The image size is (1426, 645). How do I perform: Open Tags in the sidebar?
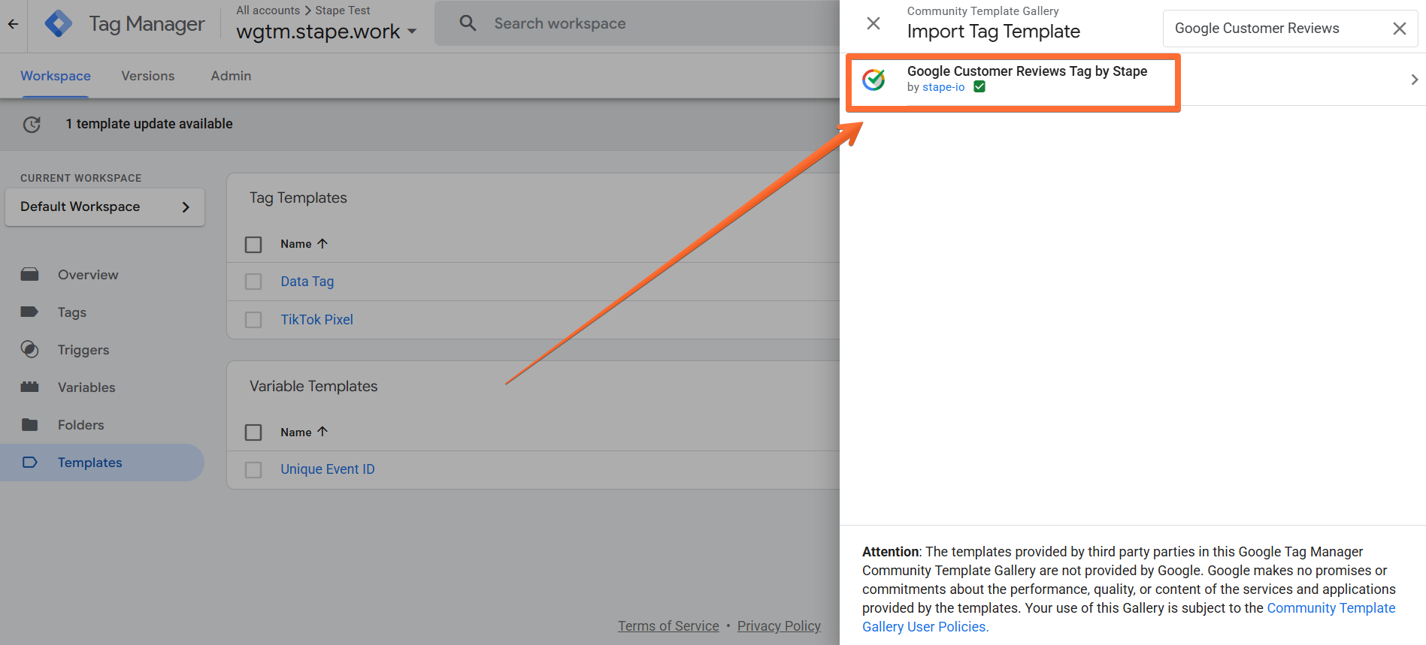click(72, 312)
